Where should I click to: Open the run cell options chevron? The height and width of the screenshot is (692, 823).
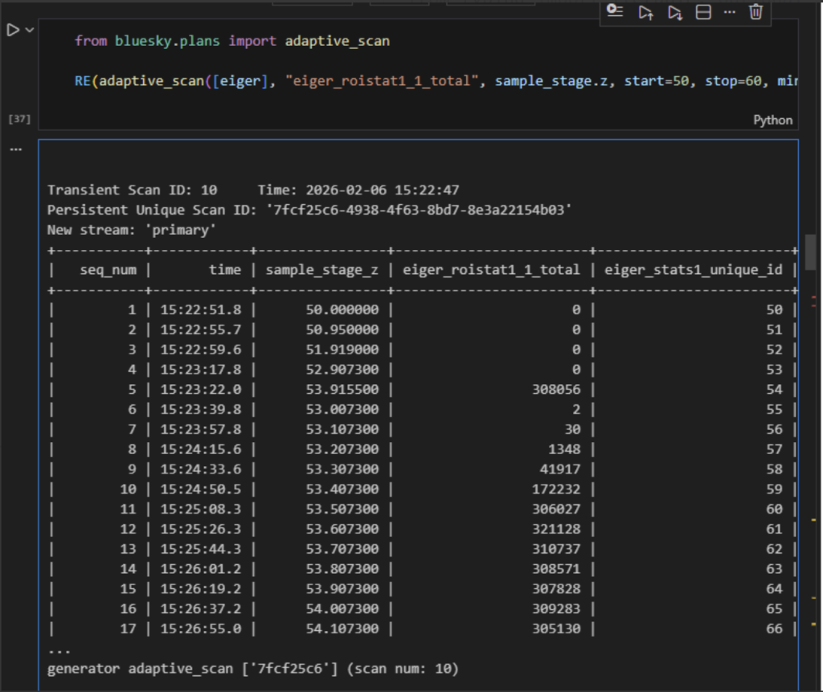(x=30, y=31)
